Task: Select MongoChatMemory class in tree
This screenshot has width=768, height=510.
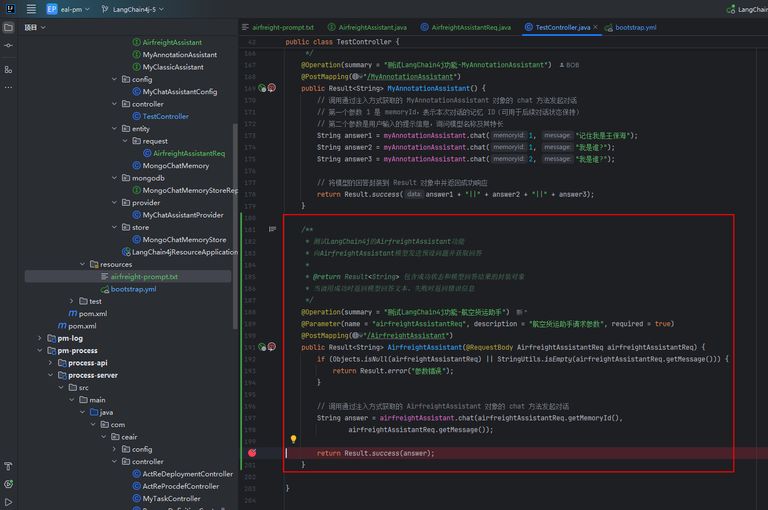Action: pos(175,166)
